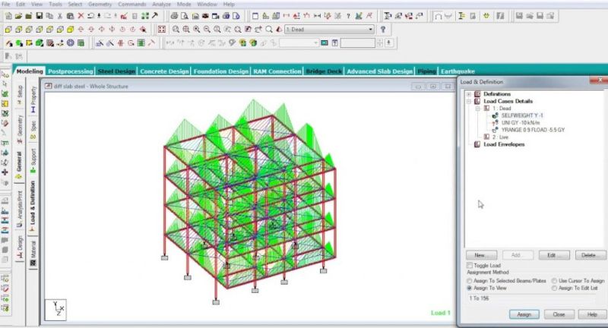
Task: Click the Open file folder icon
Action: [17, 15]
